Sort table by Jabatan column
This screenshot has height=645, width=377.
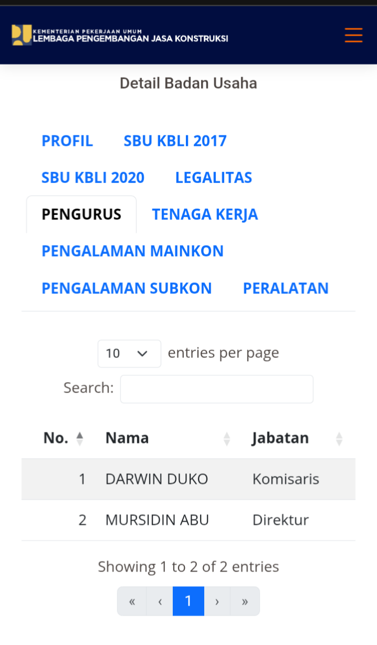297,438
